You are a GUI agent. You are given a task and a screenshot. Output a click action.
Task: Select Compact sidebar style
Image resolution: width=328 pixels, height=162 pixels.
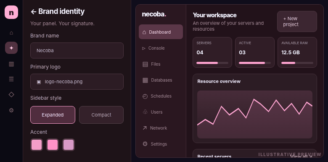point(101,115)
